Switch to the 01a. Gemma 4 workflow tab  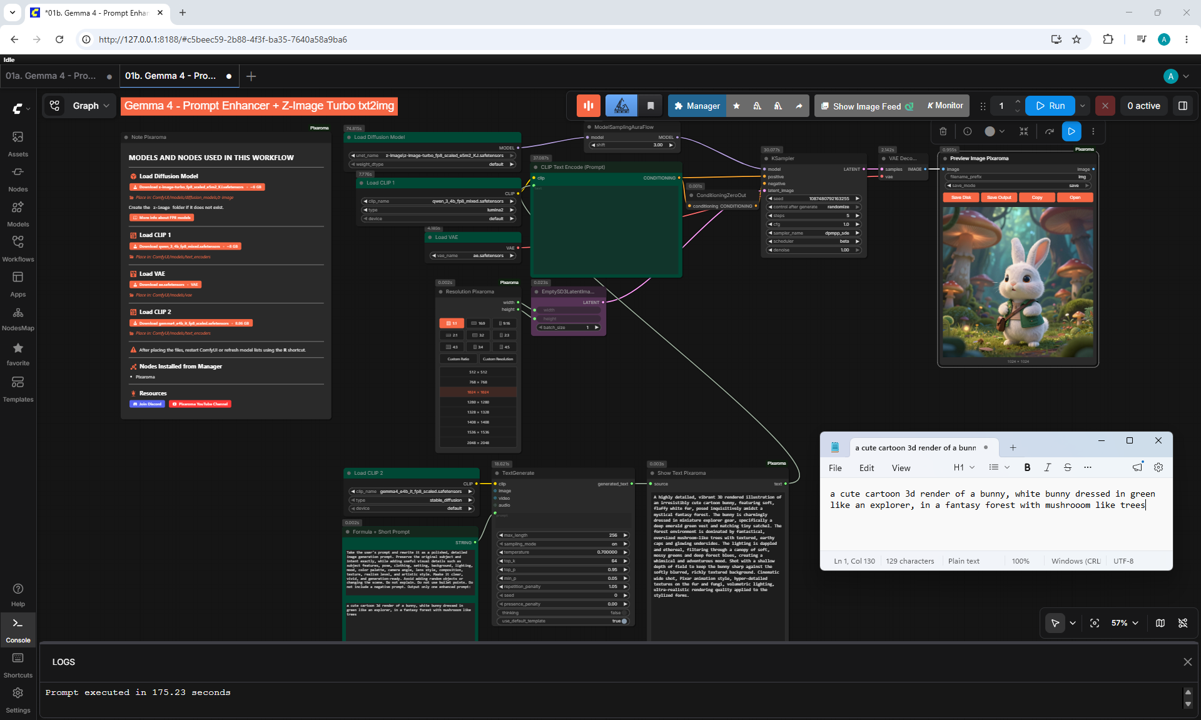tap(59, 76)
